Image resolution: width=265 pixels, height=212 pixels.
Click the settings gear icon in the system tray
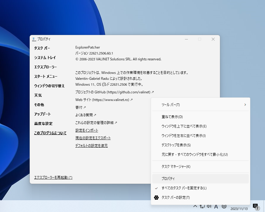[x=224, y=206]
